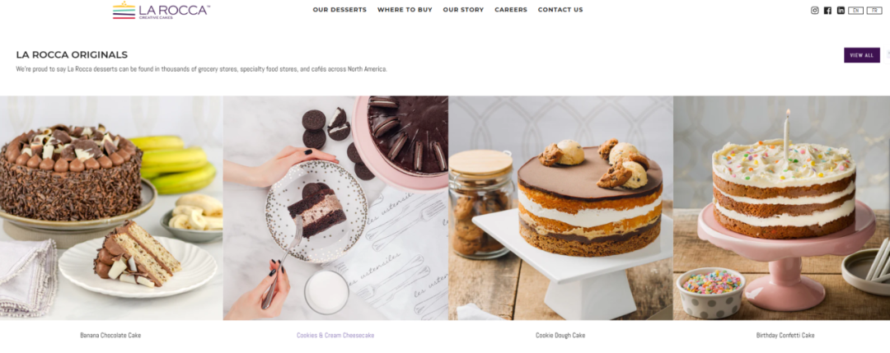Open the Instagram social icon
Image resolution: width=890 pixels, height=353 pixels.
tap(814, 10)
